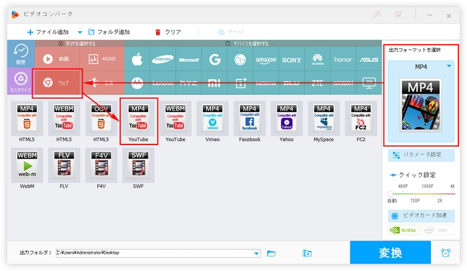
Task: Switch to the ウェブ format category
Action: point(57,83)
